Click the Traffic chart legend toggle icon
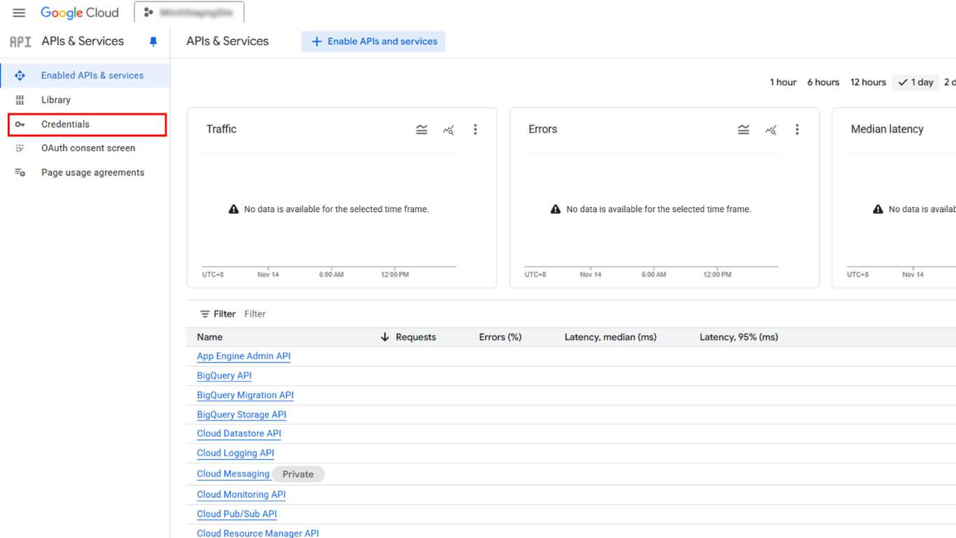 pos(421,129)
